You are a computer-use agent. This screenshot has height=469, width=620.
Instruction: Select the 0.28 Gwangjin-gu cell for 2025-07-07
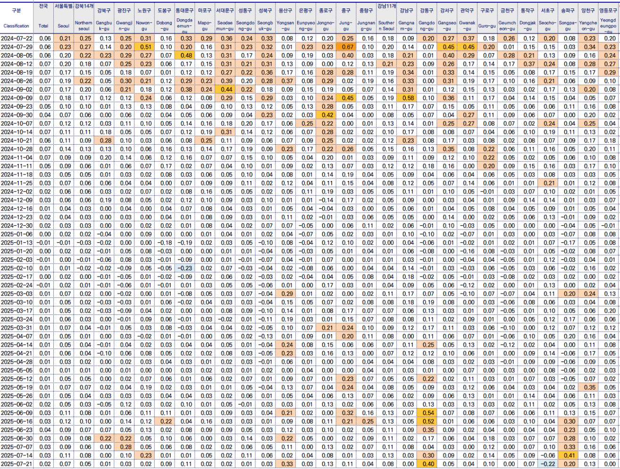point(124,446)
